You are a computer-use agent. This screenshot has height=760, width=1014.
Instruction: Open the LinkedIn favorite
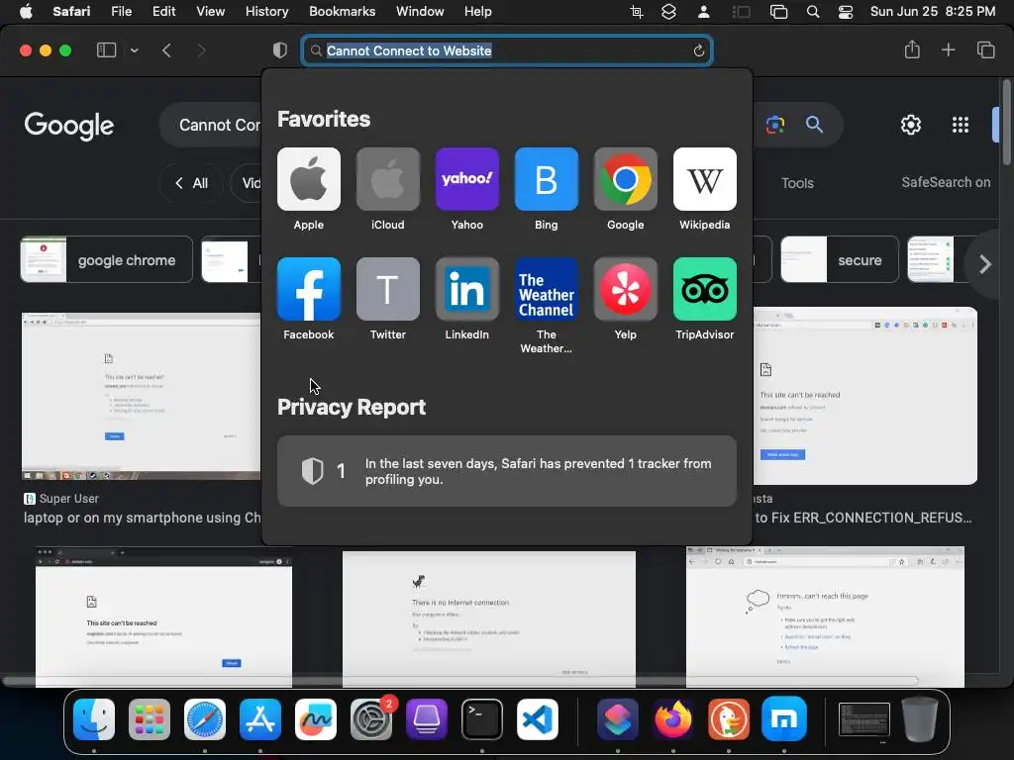(467, 289)
